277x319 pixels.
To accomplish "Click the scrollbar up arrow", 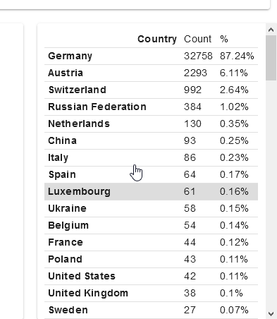I will (x=271, y=30).
